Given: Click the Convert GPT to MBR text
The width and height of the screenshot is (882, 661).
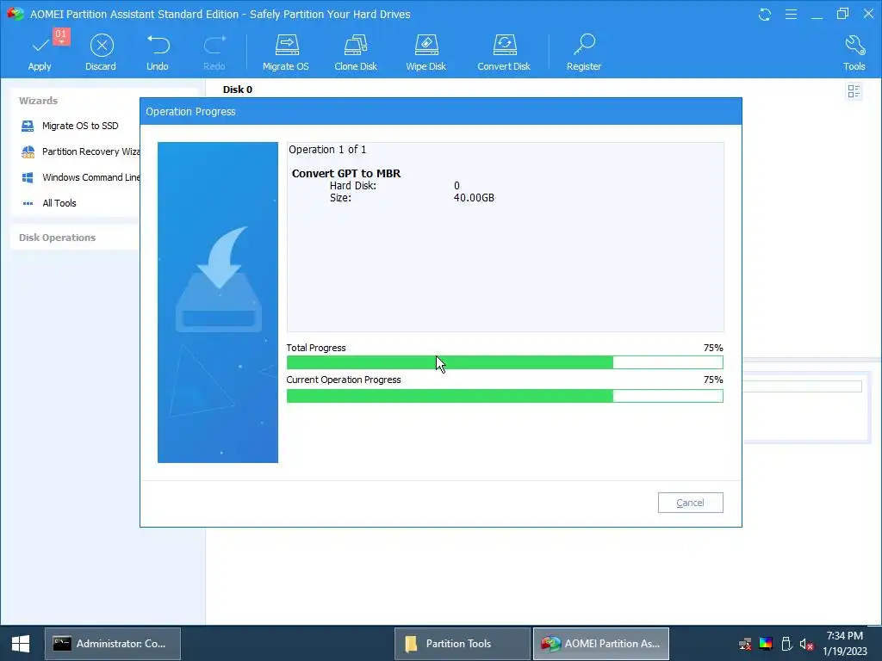Looking at the screenshot, I should click(346, 174).
